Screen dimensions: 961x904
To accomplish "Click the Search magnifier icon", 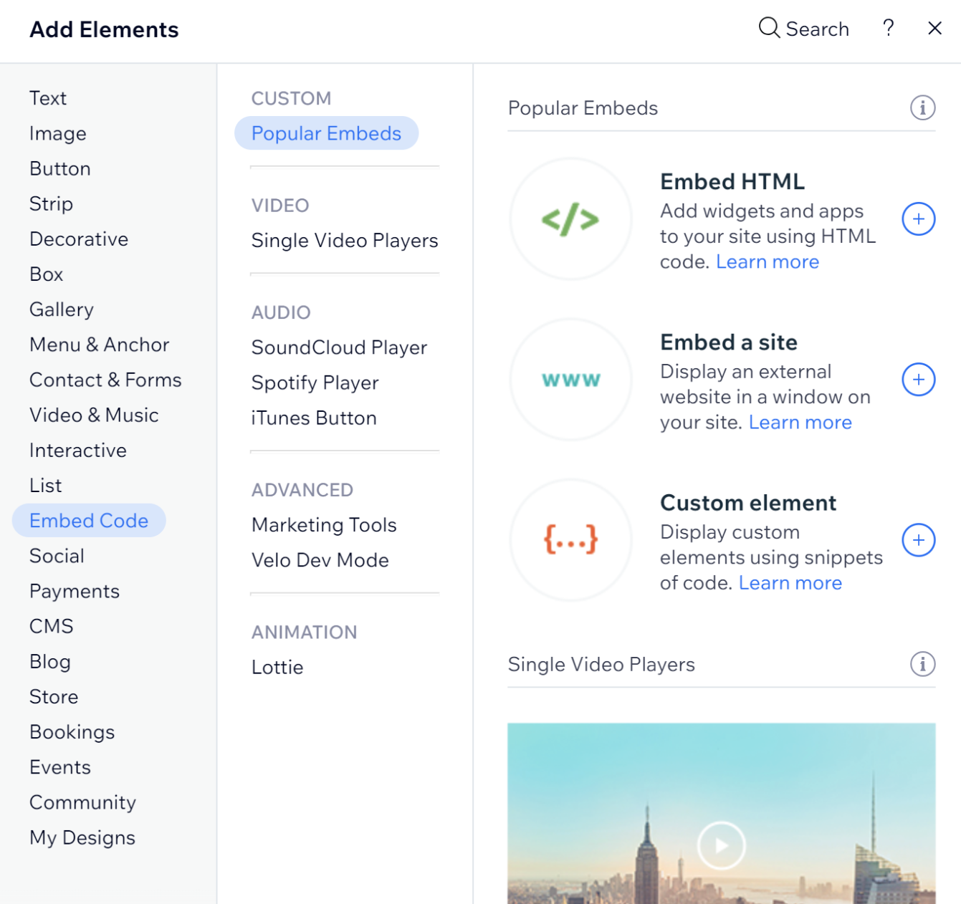I will point(769,28).
